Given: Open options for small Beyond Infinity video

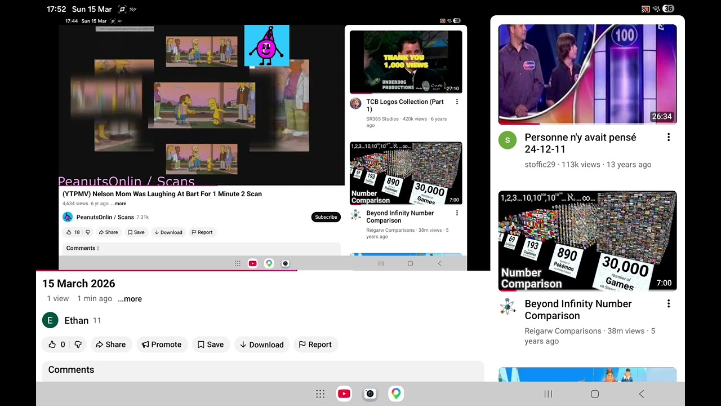Looking at the screenshot, I should coord(457,213).
